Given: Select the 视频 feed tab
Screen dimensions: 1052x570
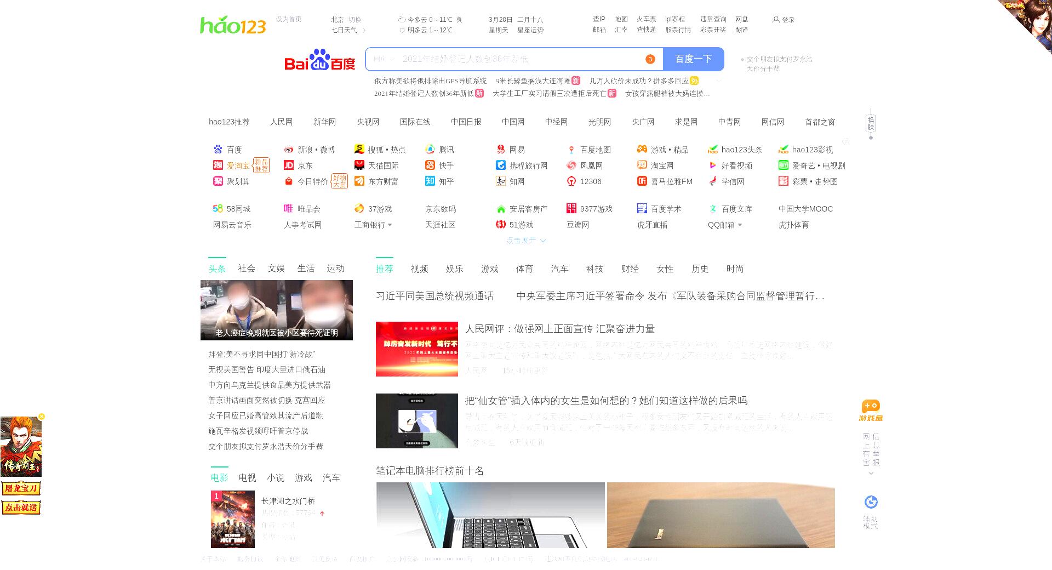Looking at the screenshot, I should pyautogui.click(x=420, y=269).
